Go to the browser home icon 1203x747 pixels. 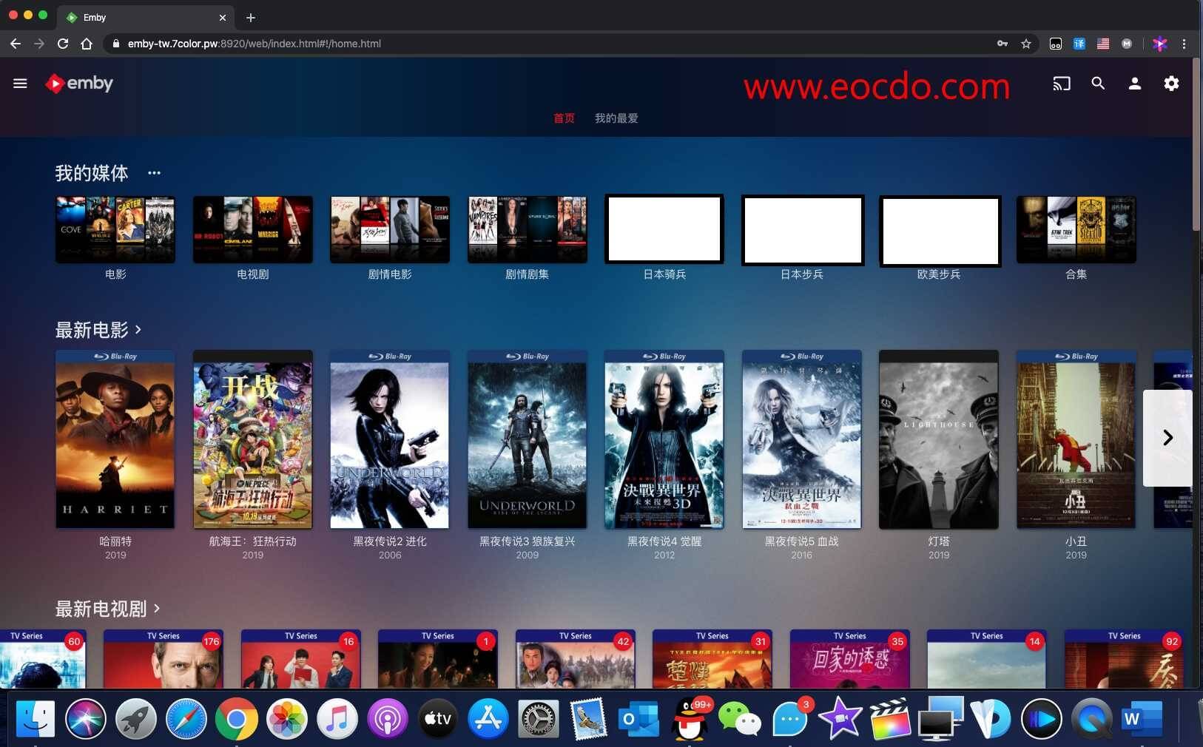87,44
